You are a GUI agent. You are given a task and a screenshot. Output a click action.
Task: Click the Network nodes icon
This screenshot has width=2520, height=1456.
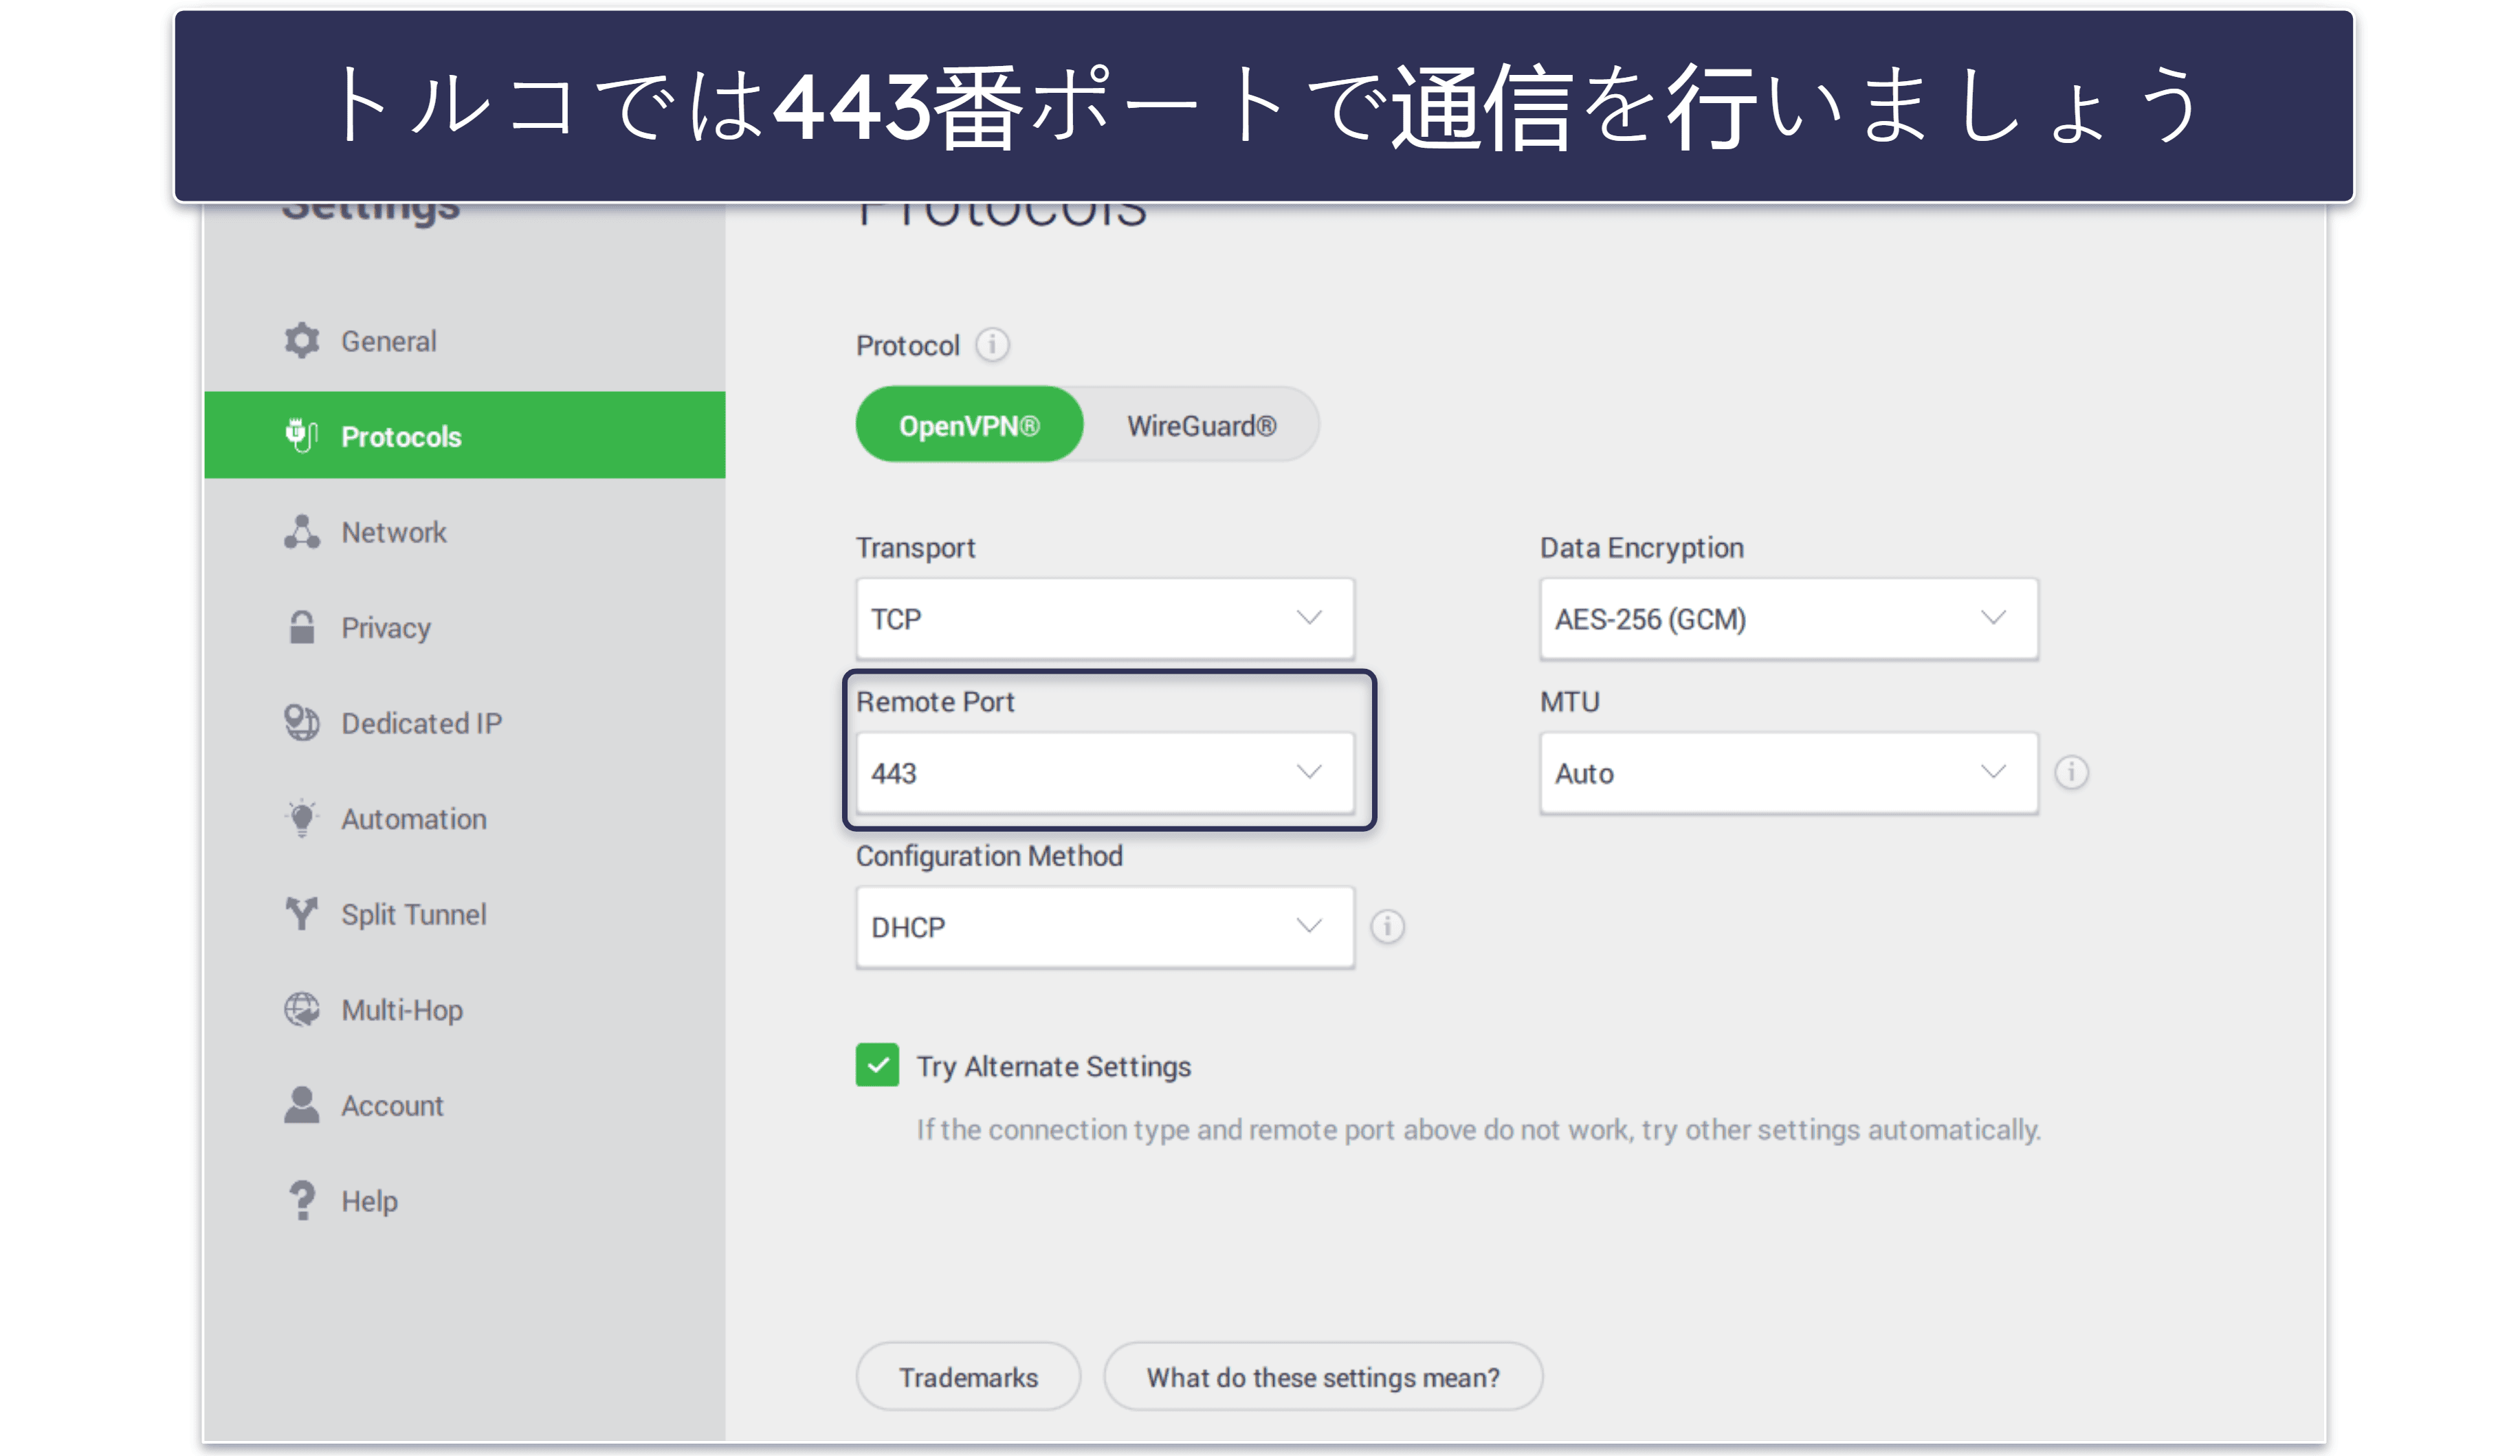pos(301,532)
